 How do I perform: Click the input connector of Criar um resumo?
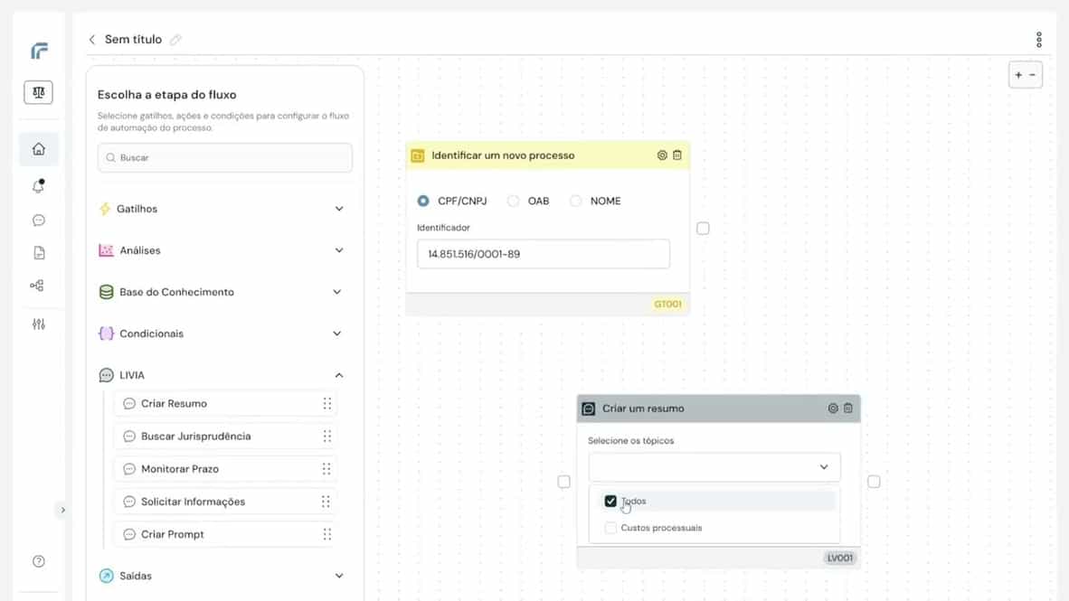tap(563, 482)
